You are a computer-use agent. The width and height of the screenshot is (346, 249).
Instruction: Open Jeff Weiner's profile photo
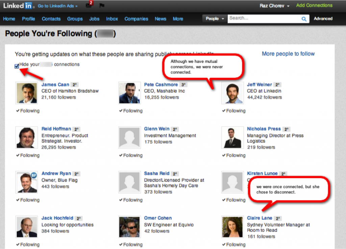coord(232,93)
